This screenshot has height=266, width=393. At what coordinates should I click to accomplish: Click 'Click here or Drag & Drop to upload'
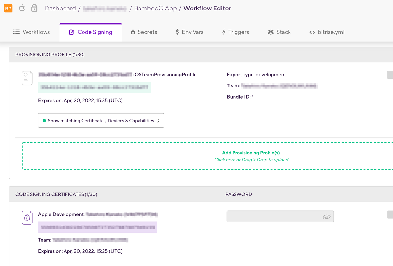click(251, 160)
